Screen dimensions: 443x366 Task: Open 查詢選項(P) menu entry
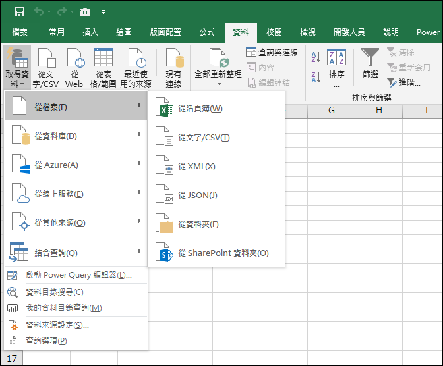tap(76, 341)
